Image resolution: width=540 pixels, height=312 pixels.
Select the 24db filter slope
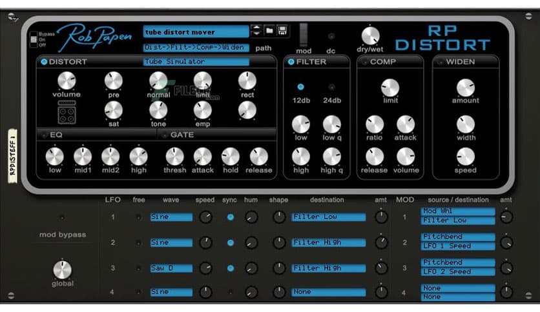coord(331,87)
